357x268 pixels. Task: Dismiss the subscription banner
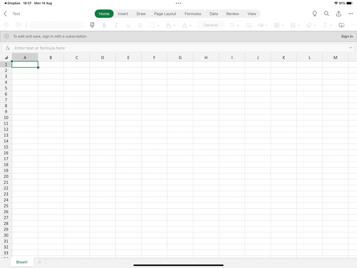[6, 36]
